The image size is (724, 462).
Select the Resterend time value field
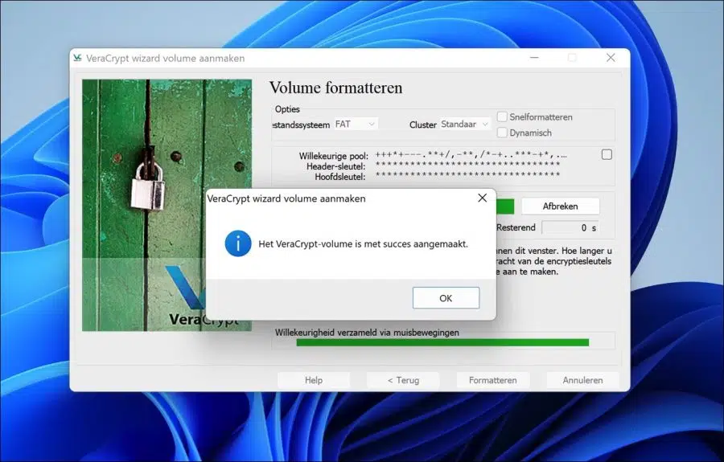pyautogui.click(x=570, y=227)
